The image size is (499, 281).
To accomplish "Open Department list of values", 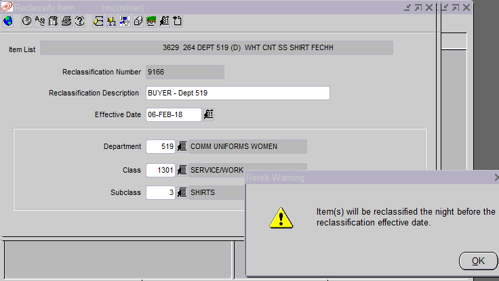I will pos(182,146).
